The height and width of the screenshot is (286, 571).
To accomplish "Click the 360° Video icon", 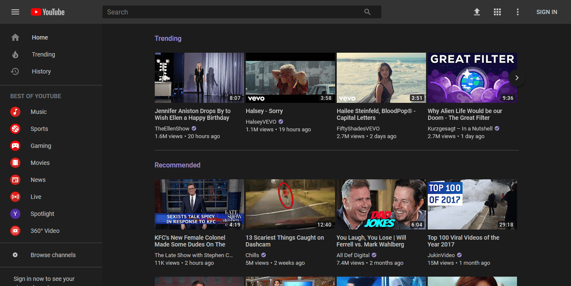I will tap(15, 231).
